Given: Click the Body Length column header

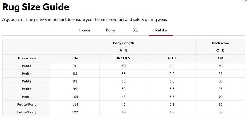Looking at the screenshot, I should pyautogui.click(x=124, y=43).
